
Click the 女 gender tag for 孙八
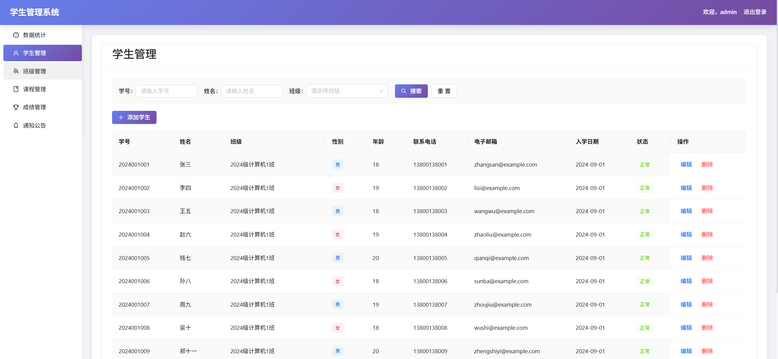[337, 281]
